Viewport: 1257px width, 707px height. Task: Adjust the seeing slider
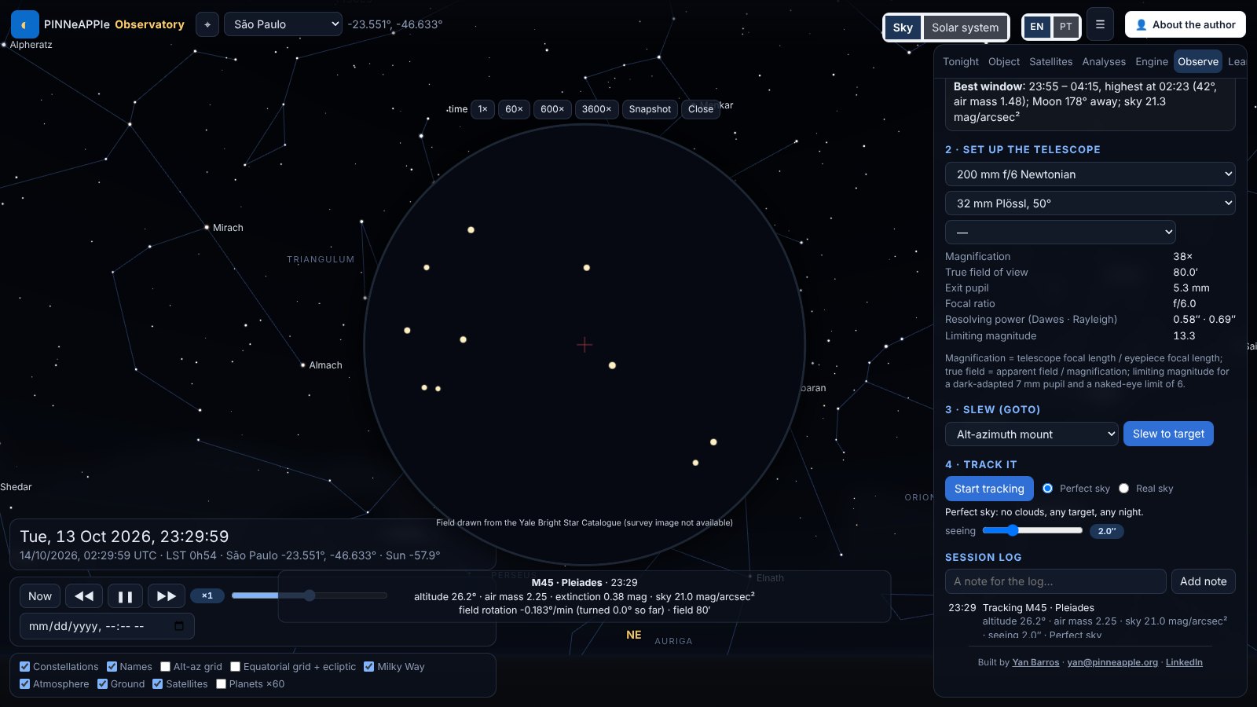pyautogui.click(x=1032, y=530)
